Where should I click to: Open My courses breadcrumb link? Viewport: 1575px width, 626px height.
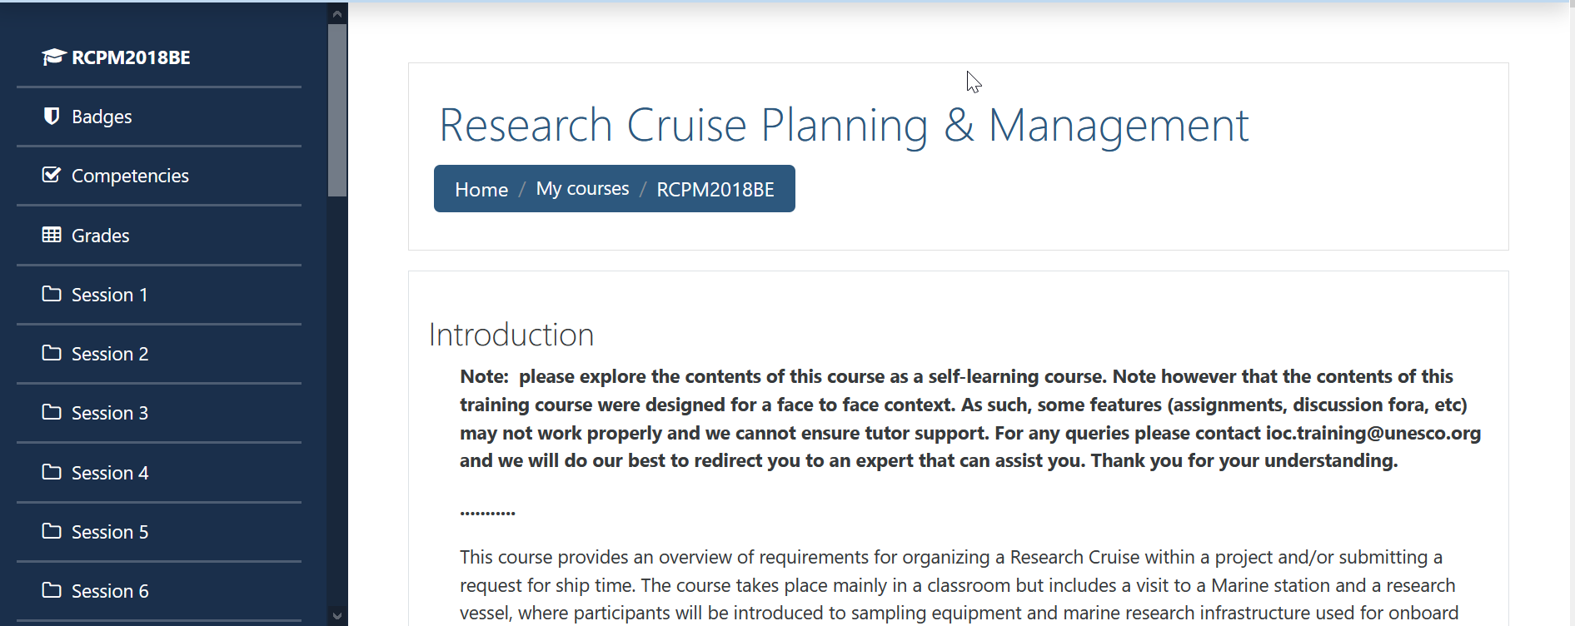pos(582,189)
